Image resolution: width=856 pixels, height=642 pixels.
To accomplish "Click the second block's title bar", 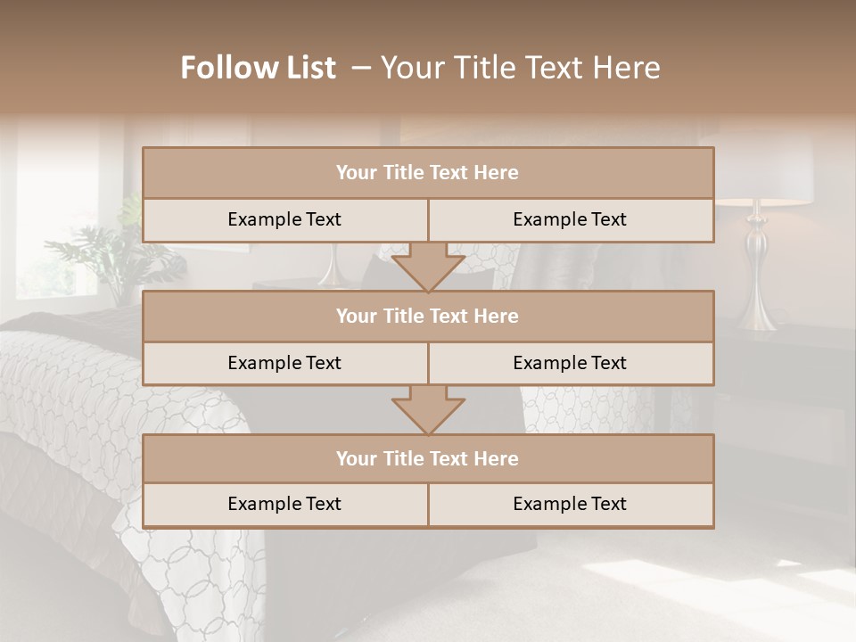I will [428, 316].
